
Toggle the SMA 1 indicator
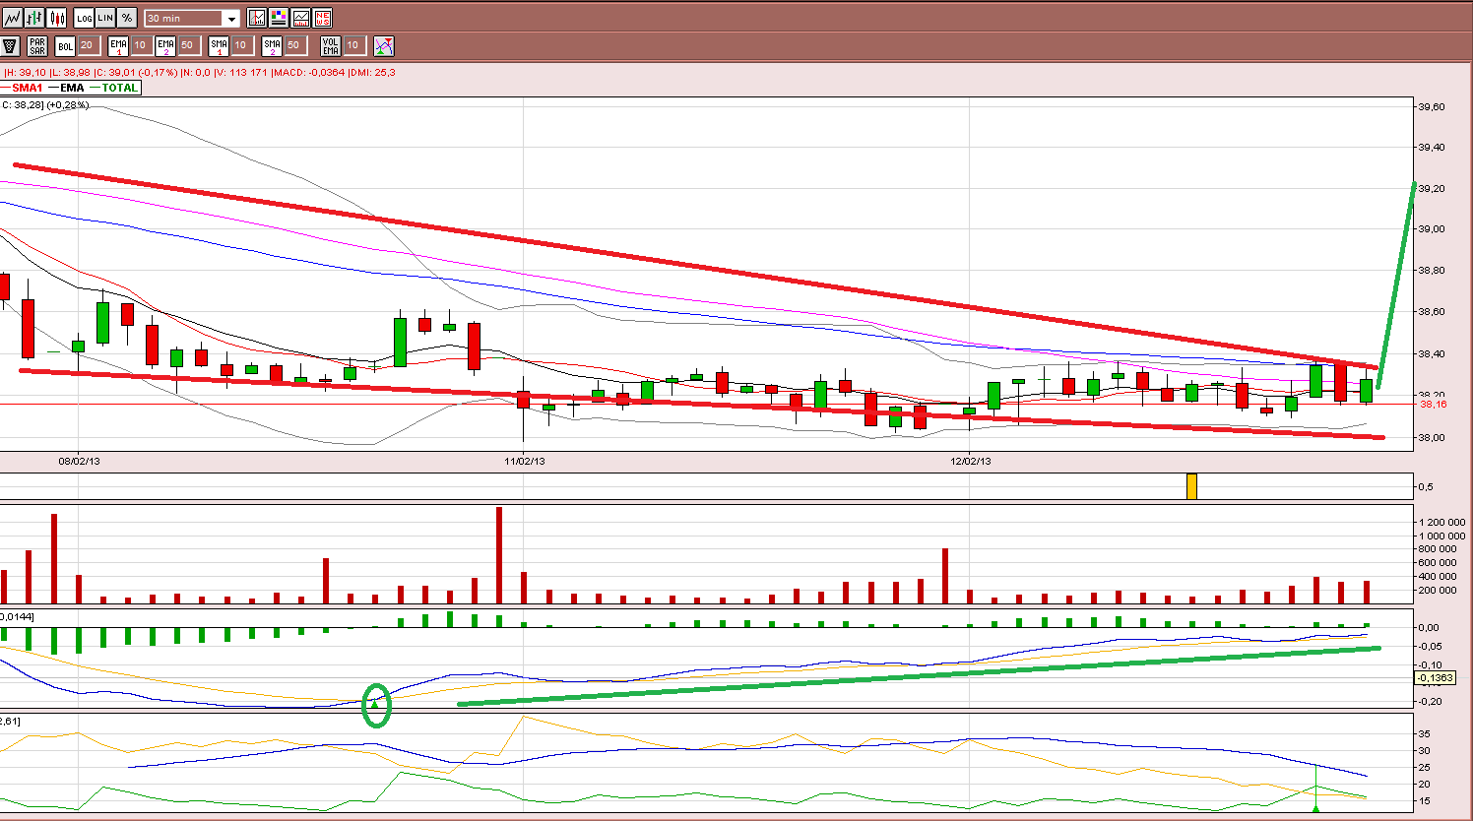coord(219,45)
